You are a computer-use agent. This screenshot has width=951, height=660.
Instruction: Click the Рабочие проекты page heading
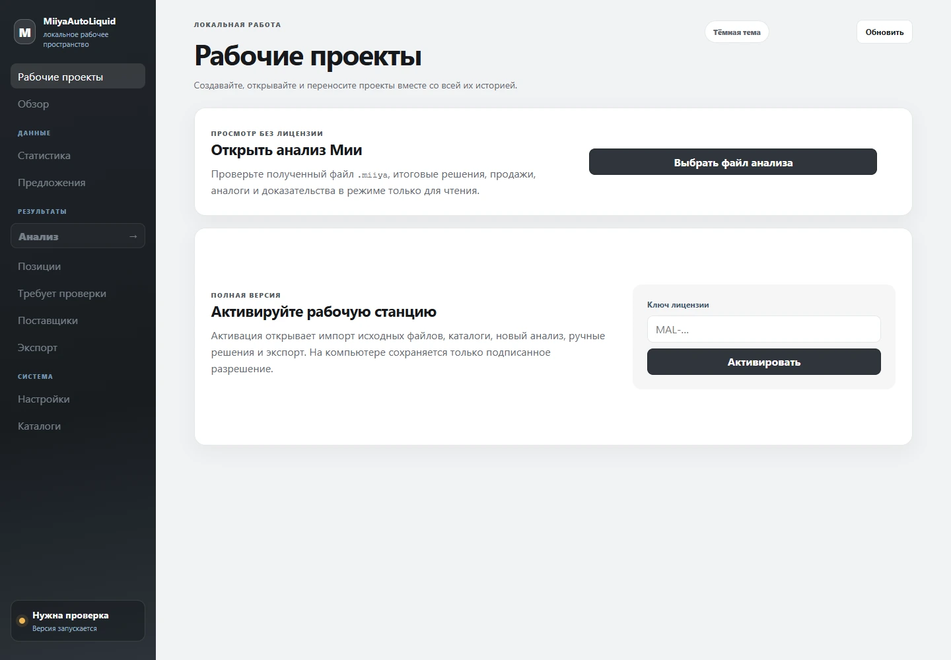[x=308, y=55]
